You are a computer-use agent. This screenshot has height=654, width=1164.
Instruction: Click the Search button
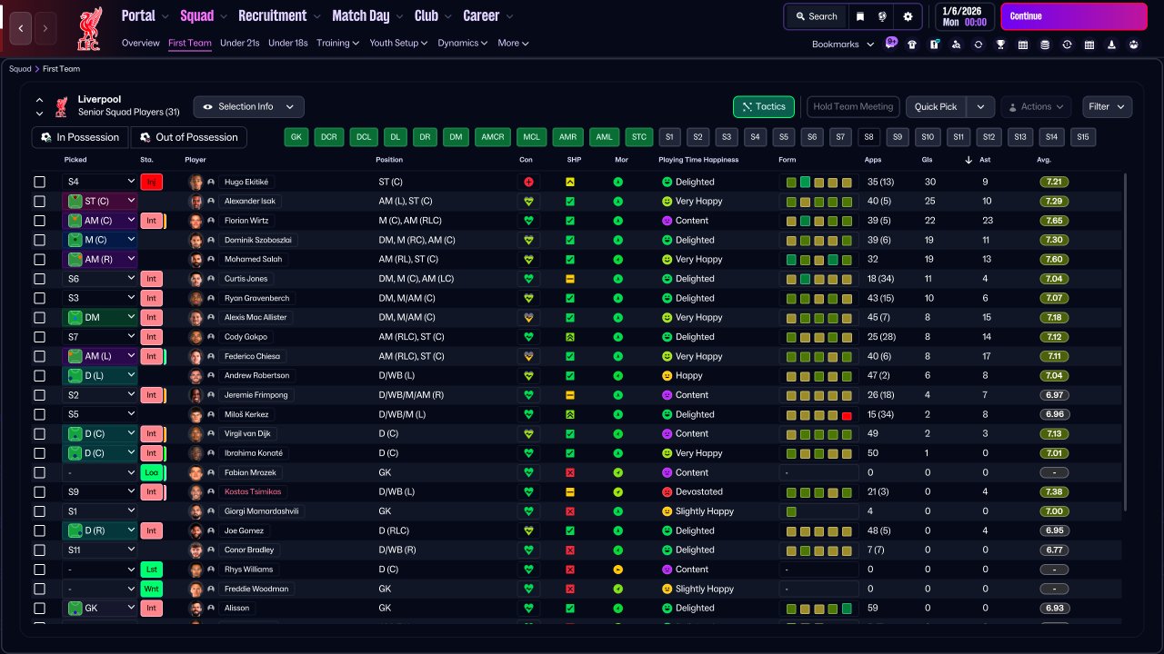pyautogui.click(x=816, y=16)
